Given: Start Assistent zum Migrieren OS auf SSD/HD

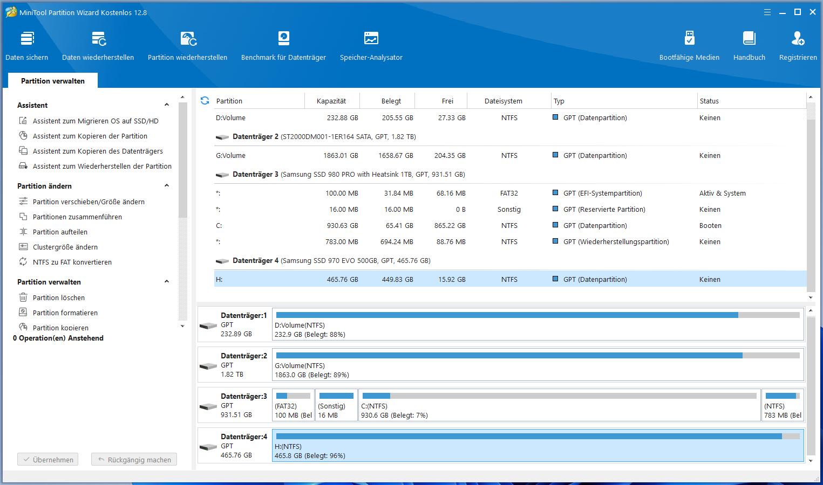Looking at the screenshot, I should point(96,121).
